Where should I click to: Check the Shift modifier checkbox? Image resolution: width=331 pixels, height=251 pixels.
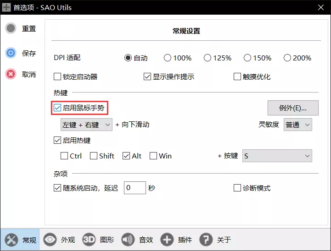(x=94, y=156)
